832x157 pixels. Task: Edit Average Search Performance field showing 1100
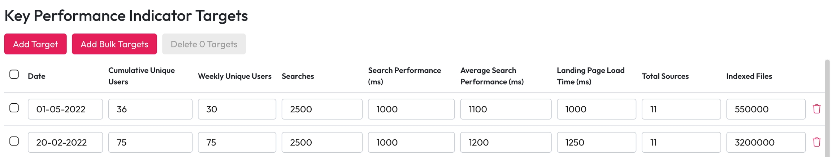tap(505, 109)
